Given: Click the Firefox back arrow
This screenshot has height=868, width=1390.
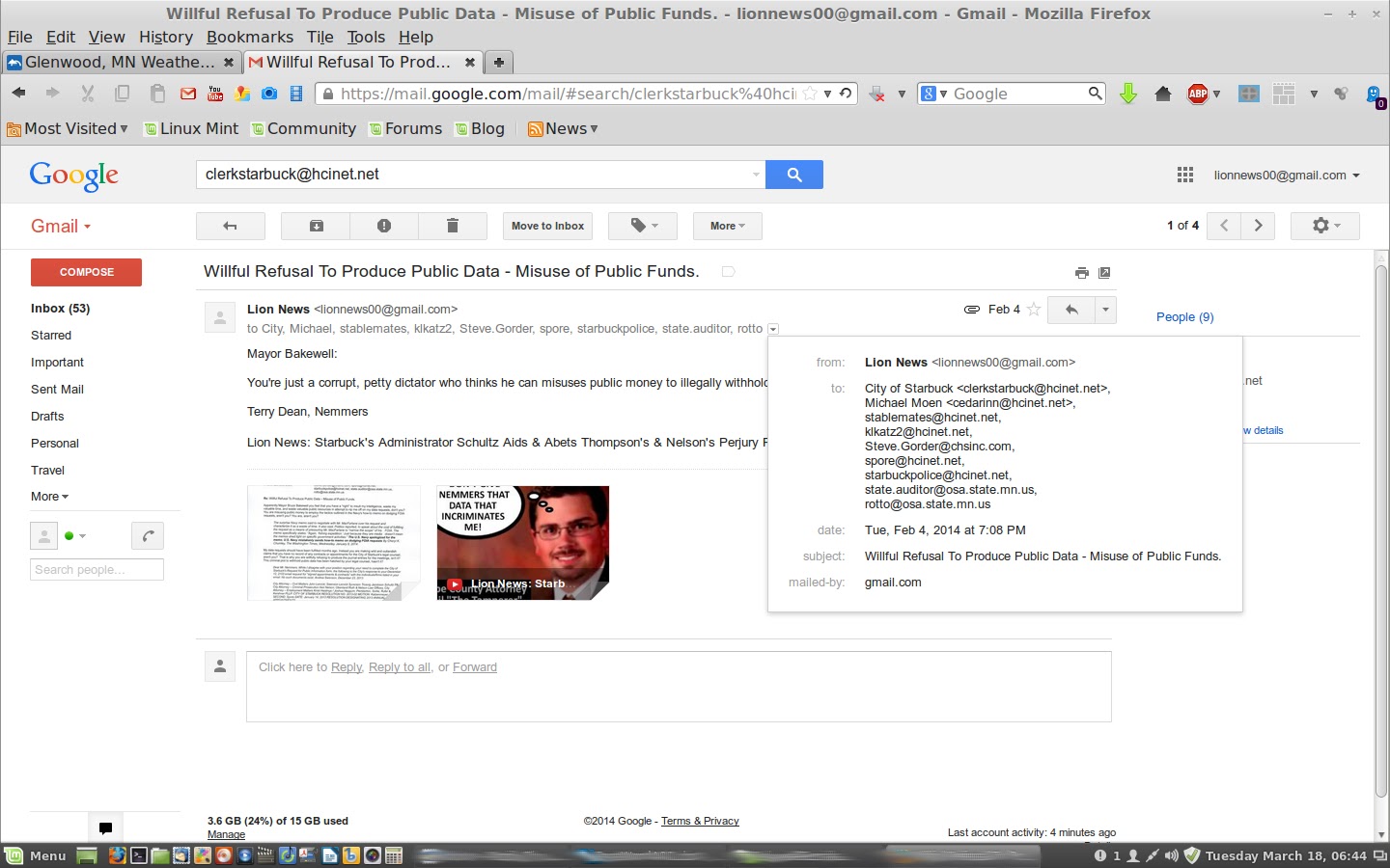Looking at the screenshot, I should [18, 94].
